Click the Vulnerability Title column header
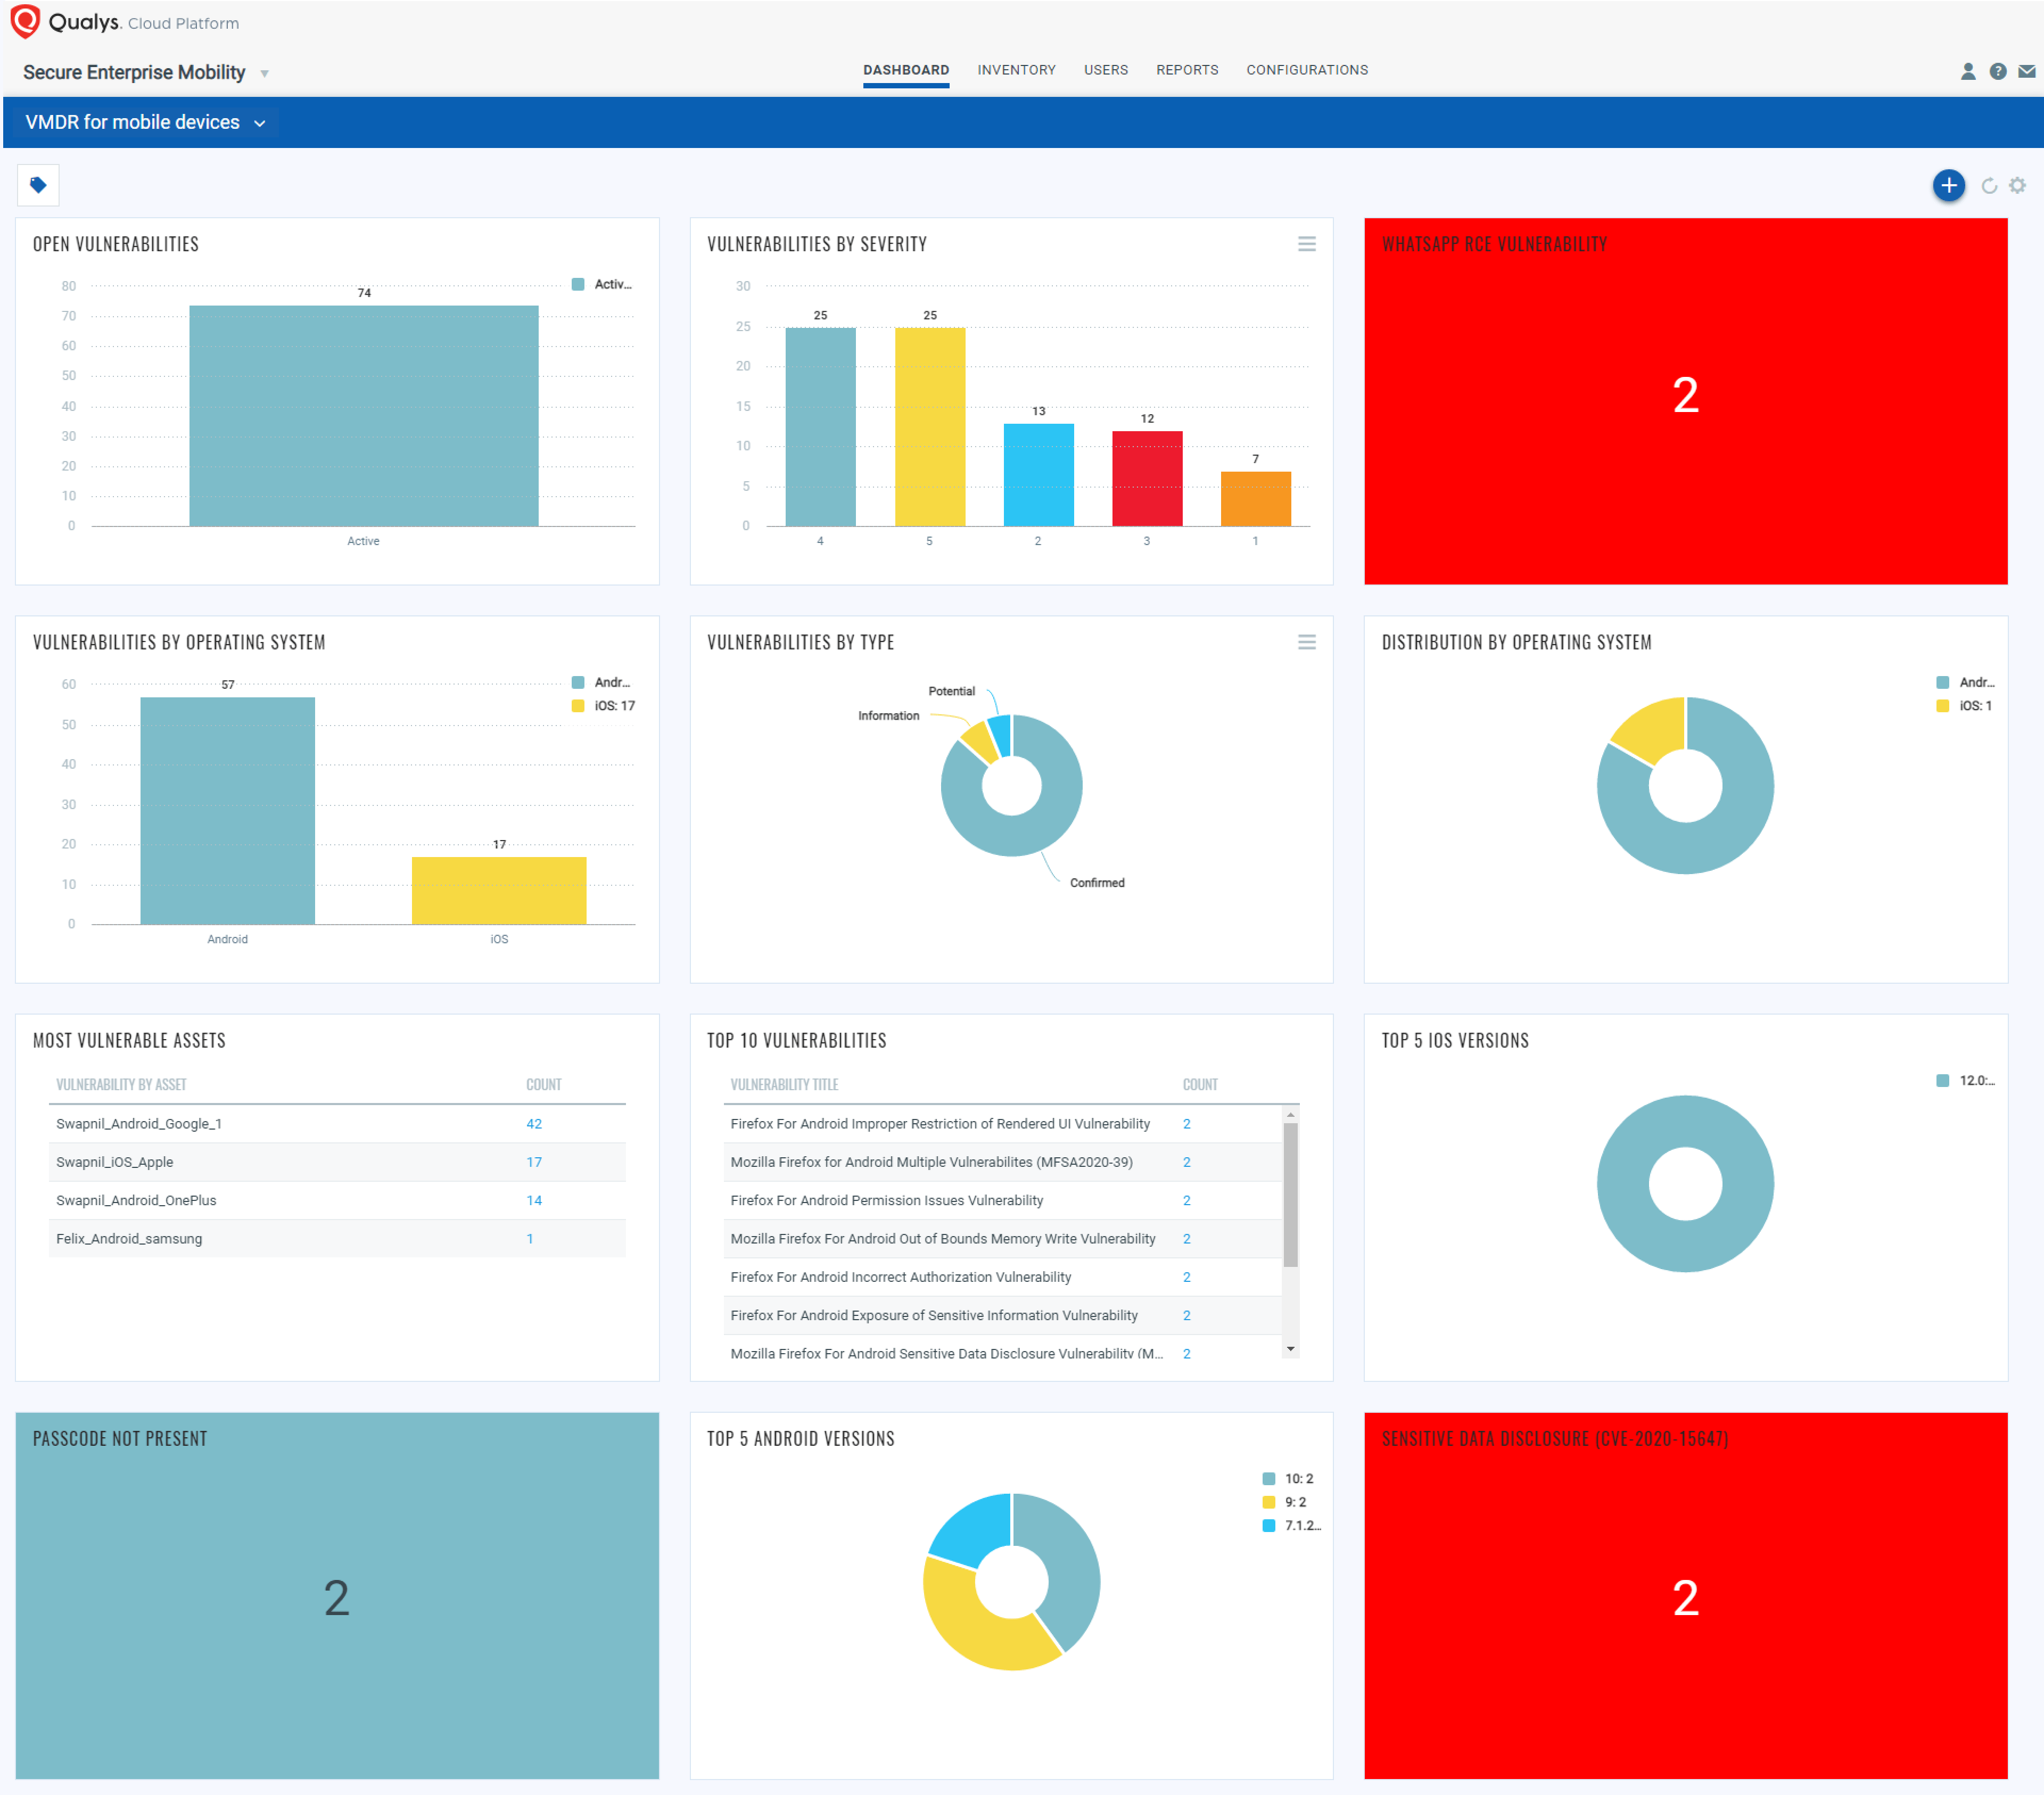Viewport: 2044px width, 1795px height. pos(784,1084)
